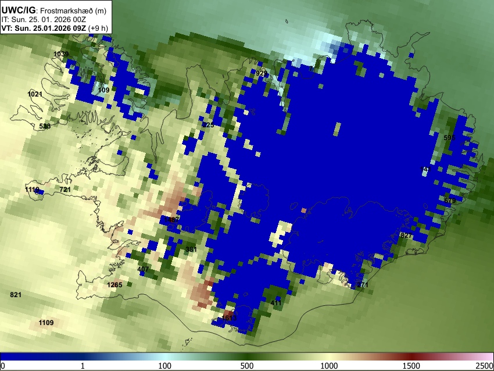Click the 929 value on the map
Image resolution: width=494 pixels, height=371 pixels.
pyautogui.click(x=261, y=73)
